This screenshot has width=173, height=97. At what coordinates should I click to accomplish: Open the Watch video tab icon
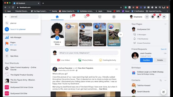pyautogui.click(x=85, y=17)
